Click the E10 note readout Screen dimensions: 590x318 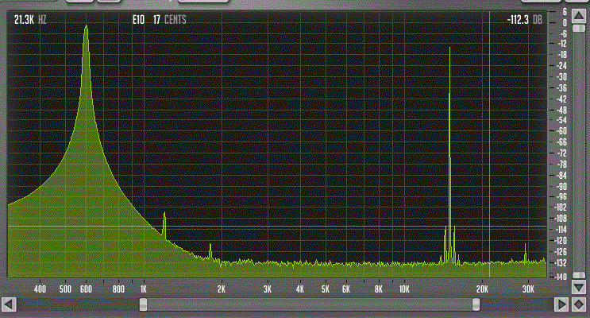pyautogui.click(x=138, y=20)
